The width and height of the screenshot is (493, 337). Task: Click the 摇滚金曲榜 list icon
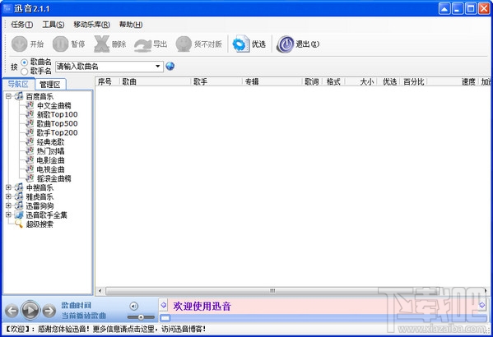(30, 178)
